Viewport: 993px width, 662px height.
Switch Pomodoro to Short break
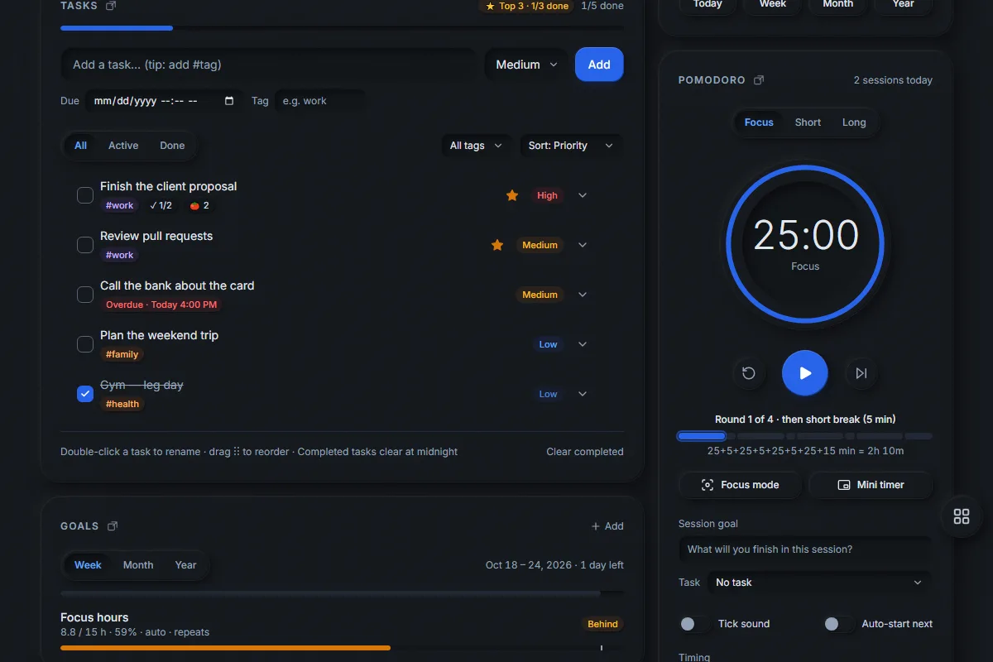[x=808, y=122]
